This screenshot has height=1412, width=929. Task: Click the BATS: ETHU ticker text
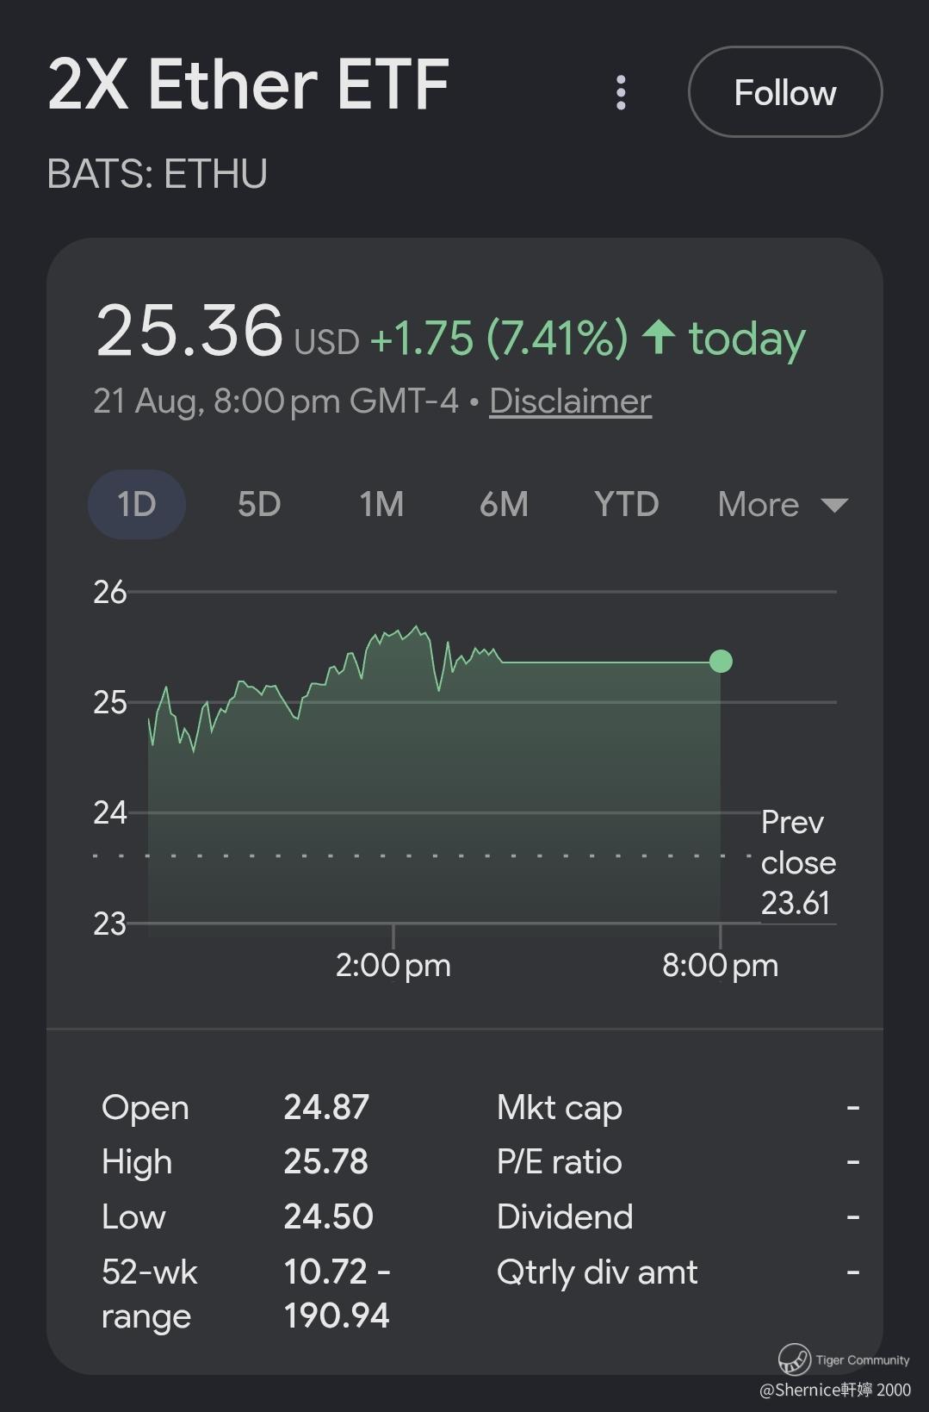coord(157,174)
